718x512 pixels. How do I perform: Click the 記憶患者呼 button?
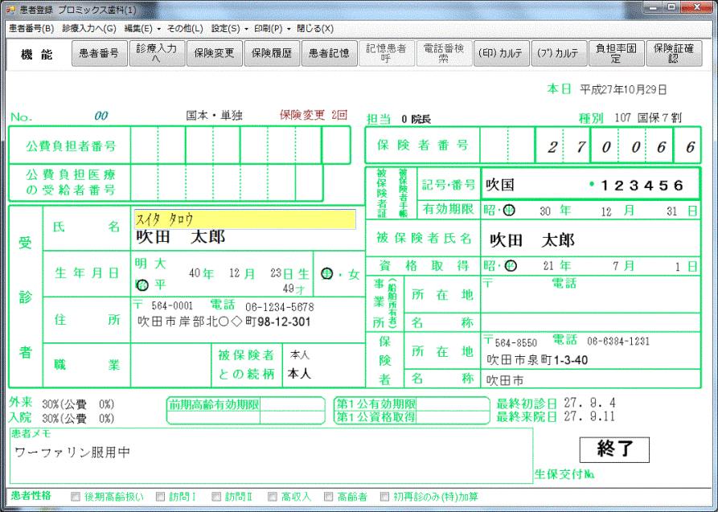387,54
